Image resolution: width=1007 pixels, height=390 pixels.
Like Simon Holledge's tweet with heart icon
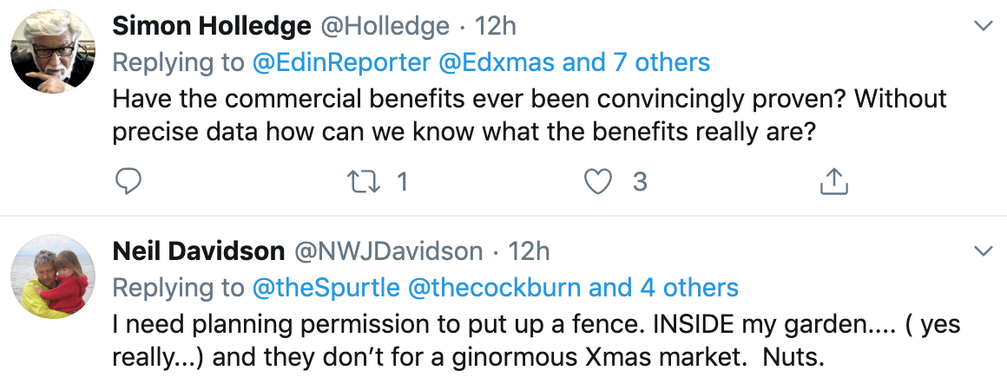click(598, 182)
